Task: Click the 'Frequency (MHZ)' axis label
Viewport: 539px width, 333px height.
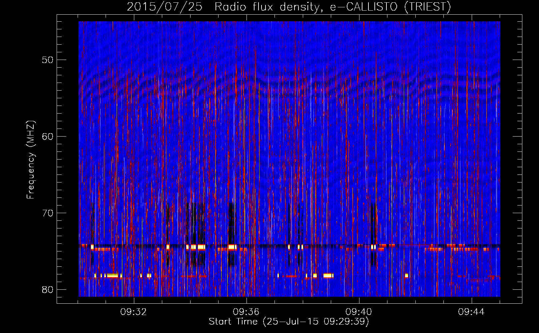Action: coord(31,160)
